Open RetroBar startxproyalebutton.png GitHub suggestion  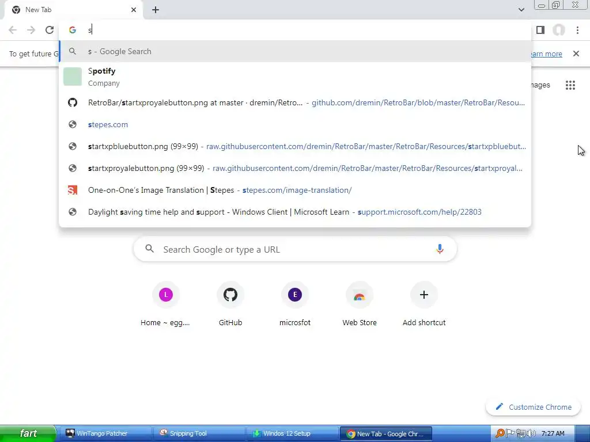pos(295,102)
